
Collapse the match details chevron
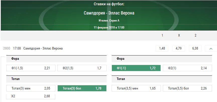point(211,48)
